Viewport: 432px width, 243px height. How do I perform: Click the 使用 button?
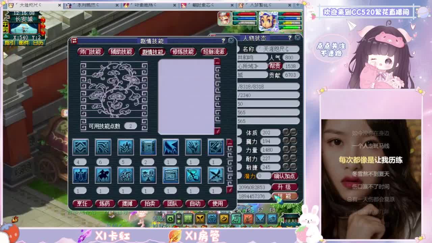[x=218, y=204]
